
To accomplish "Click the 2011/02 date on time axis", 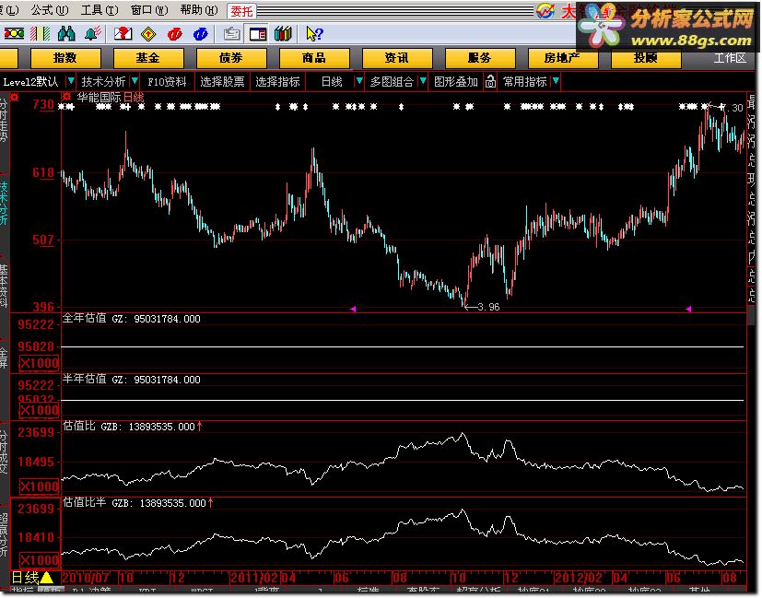I will tap(255, 578).
